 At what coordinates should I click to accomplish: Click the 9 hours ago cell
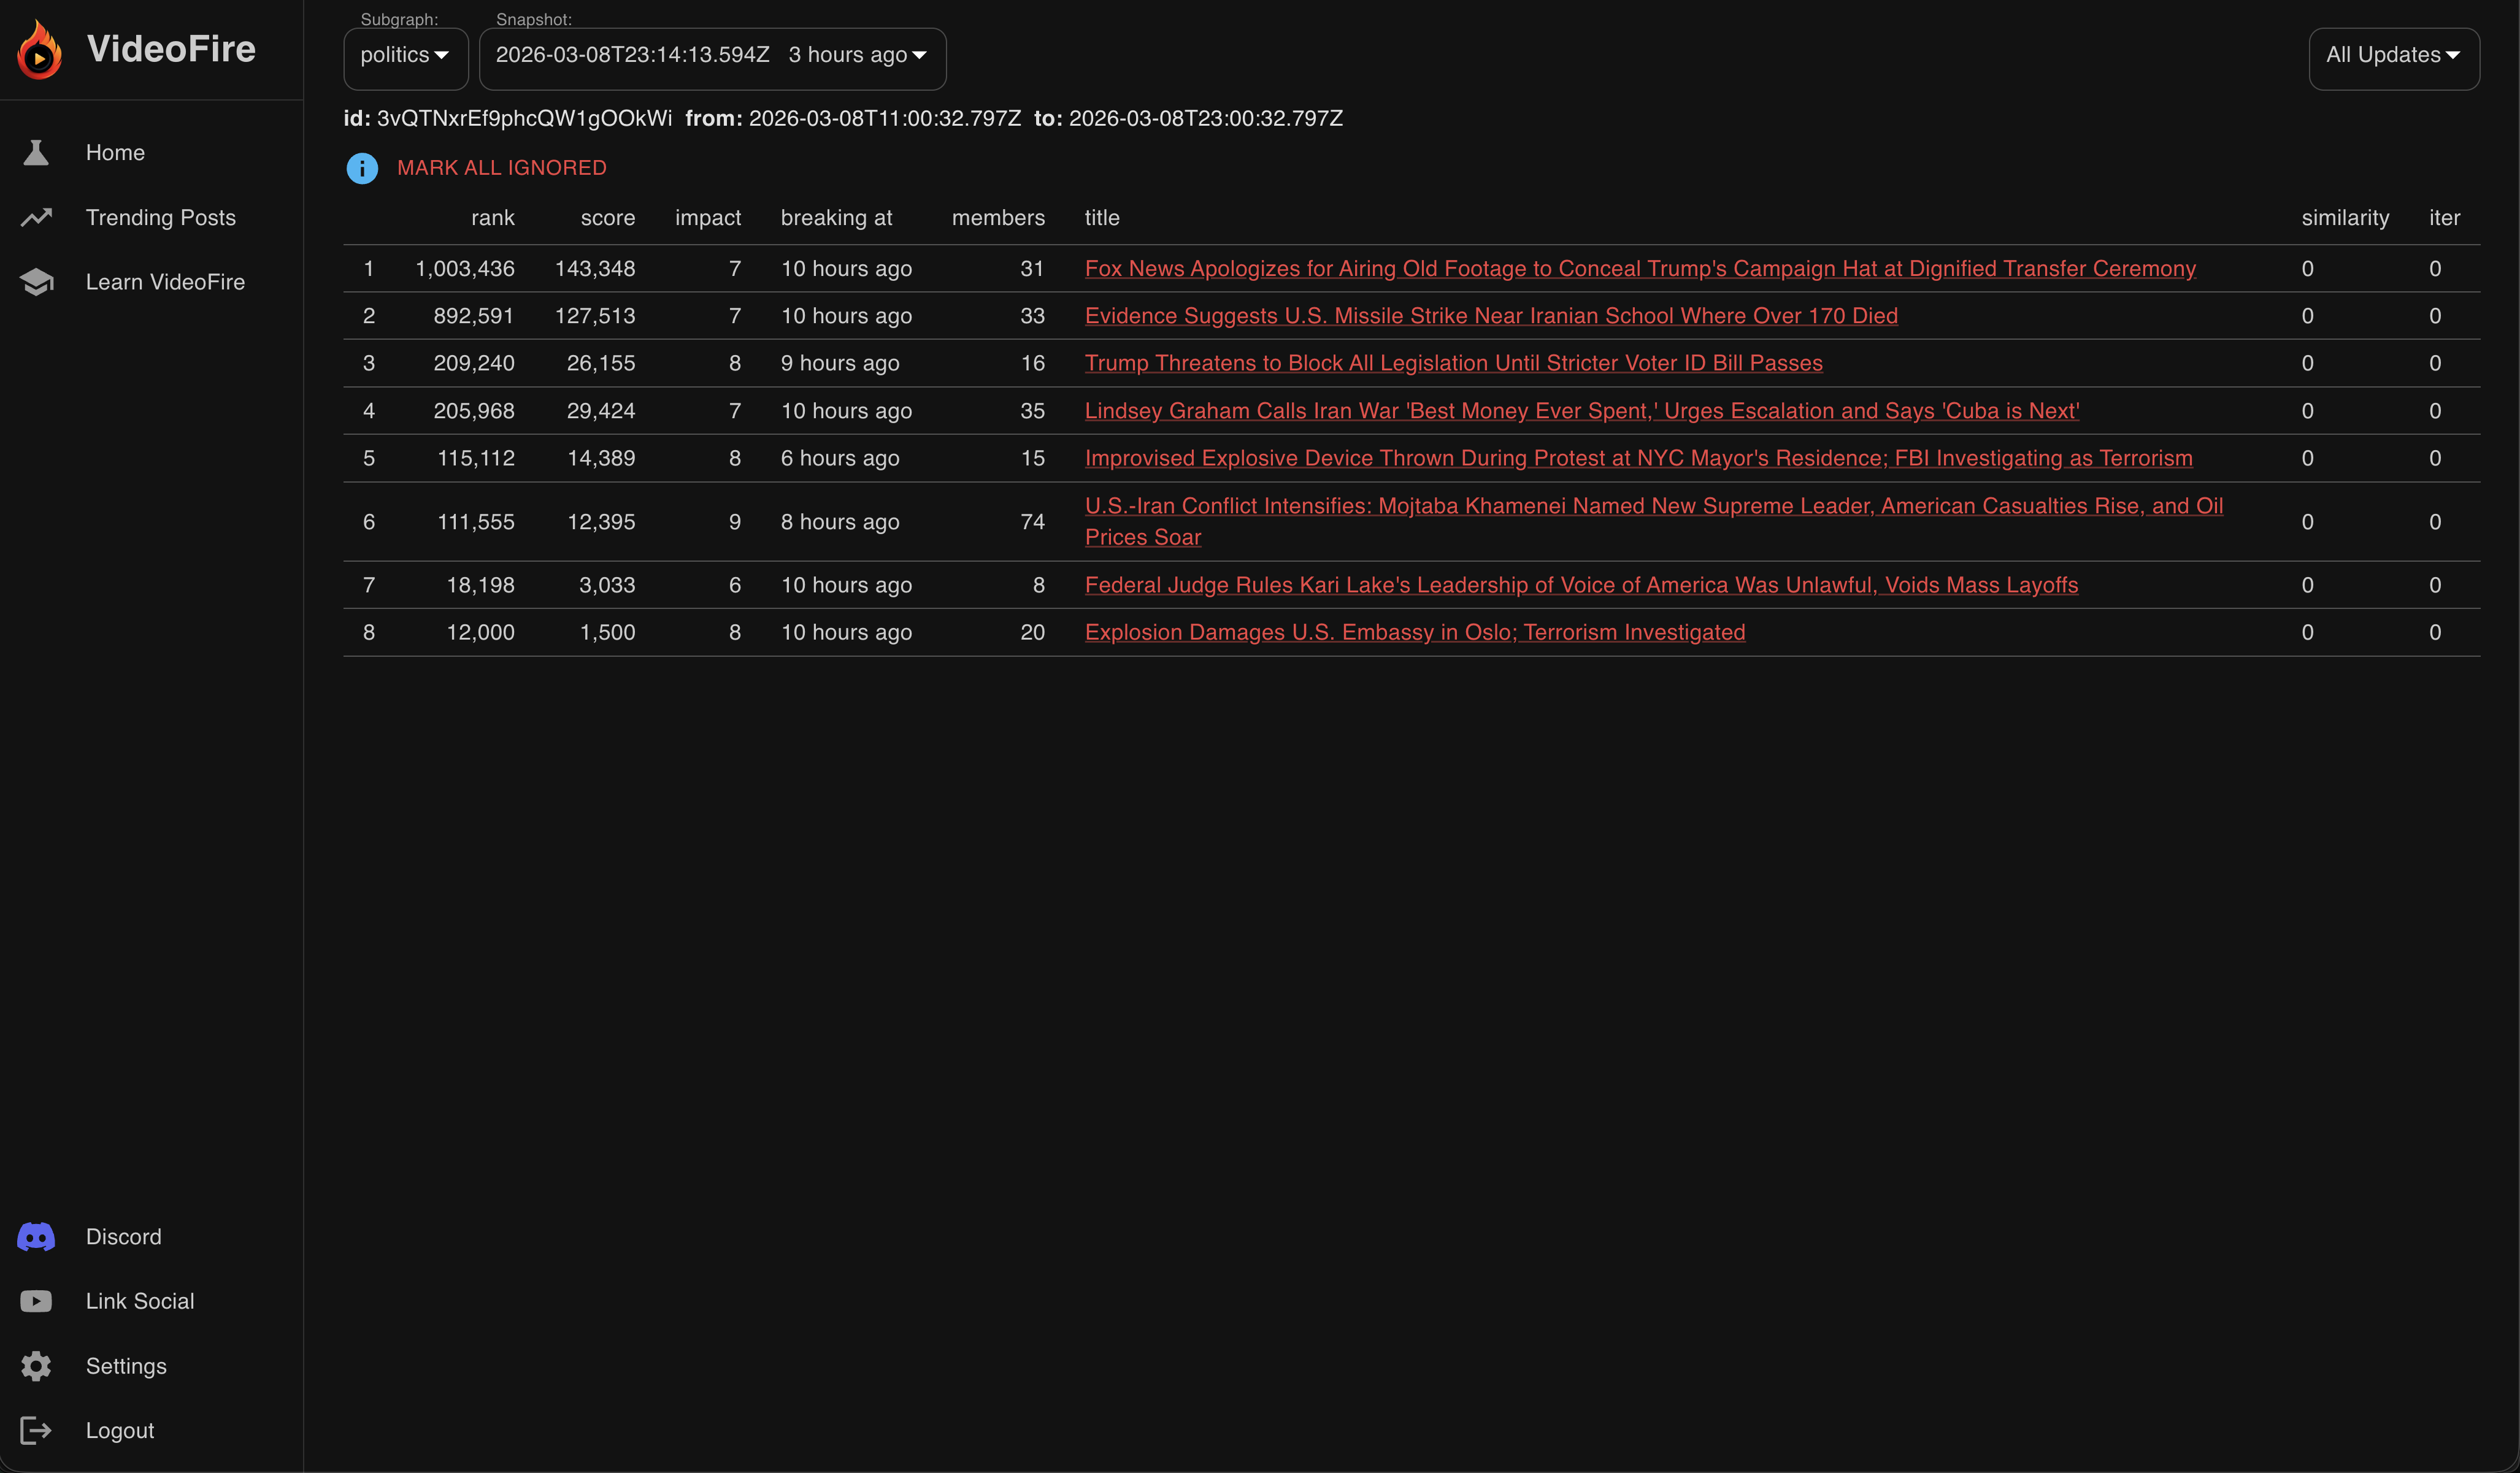(840, 363)
